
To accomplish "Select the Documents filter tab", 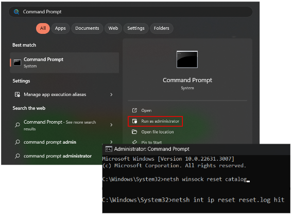I will pos(87,28).
